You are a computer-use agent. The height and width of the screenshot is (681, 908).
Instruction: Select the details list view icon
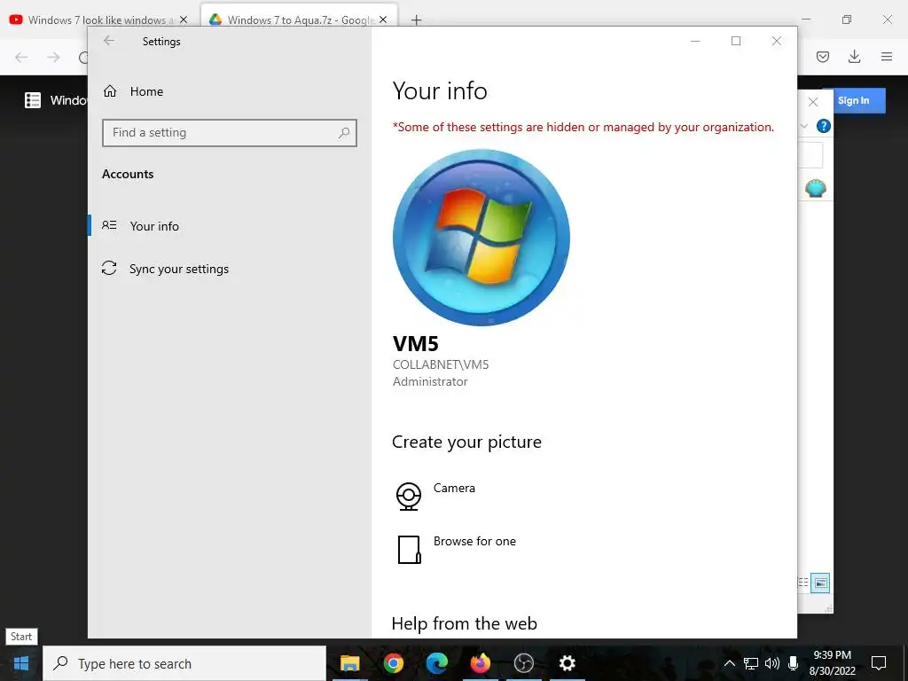[803, 583]
